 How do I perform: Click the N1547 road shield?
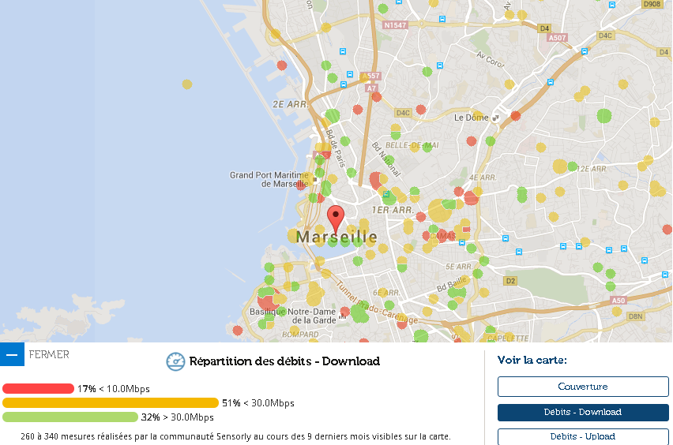[x=394, y=26]
